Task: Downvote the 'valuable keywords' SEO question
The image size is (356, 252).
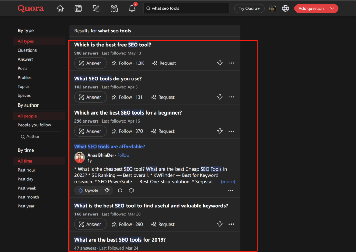Action: pos(220,224)
